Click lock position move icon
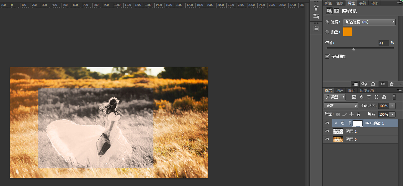 click(351, 114)
